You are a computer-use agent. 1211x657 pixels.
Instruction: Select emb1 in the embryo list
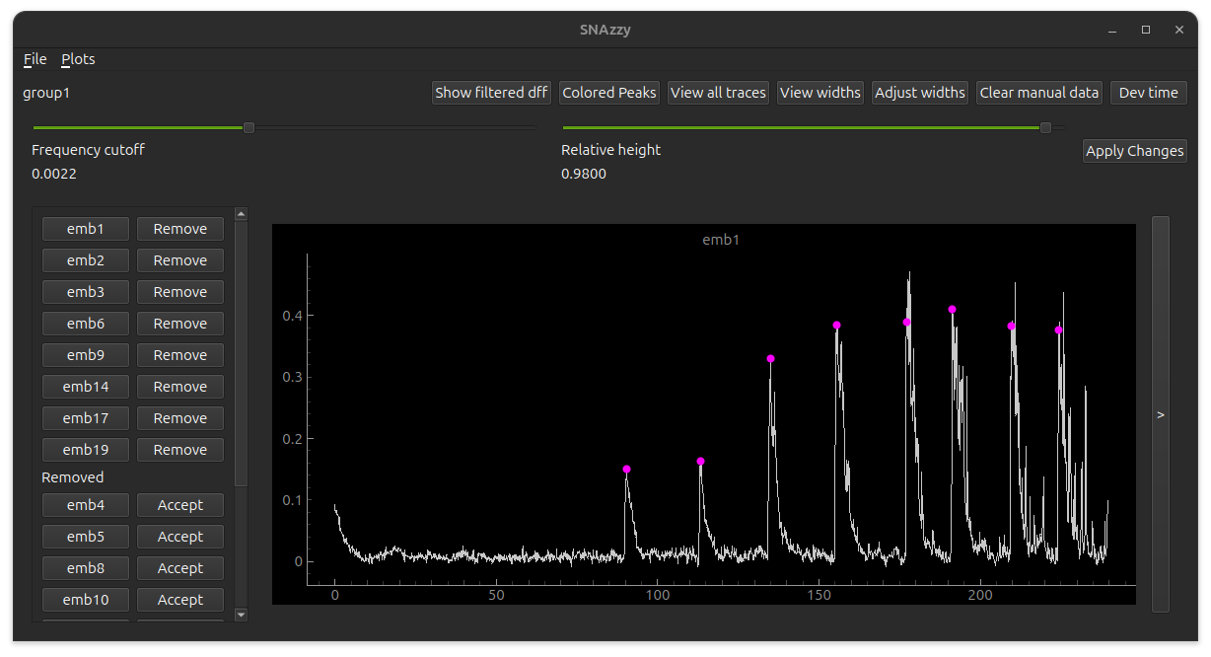[x=86, y=229]
